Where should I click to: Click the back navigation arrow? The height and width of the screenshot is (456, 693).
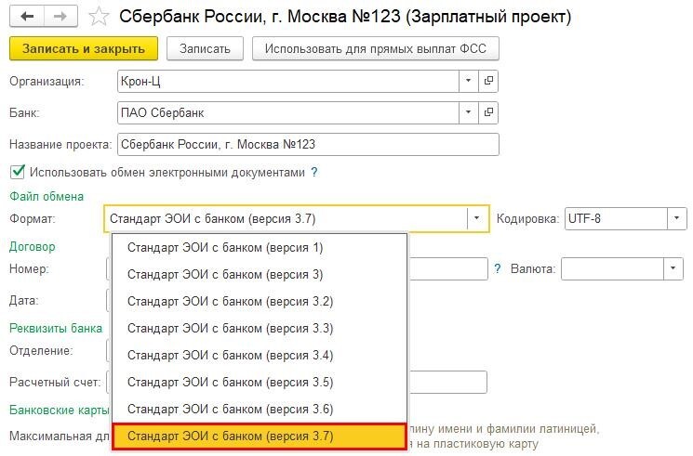[x=27, y=16]
